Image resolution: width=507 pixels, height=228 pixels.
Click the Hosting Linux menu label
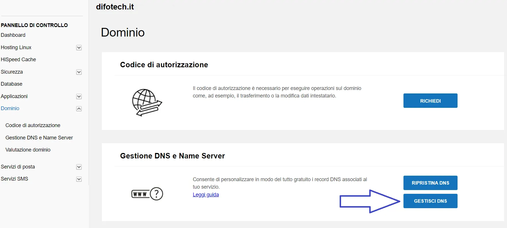pyautogui.click(x=16, y=47)
